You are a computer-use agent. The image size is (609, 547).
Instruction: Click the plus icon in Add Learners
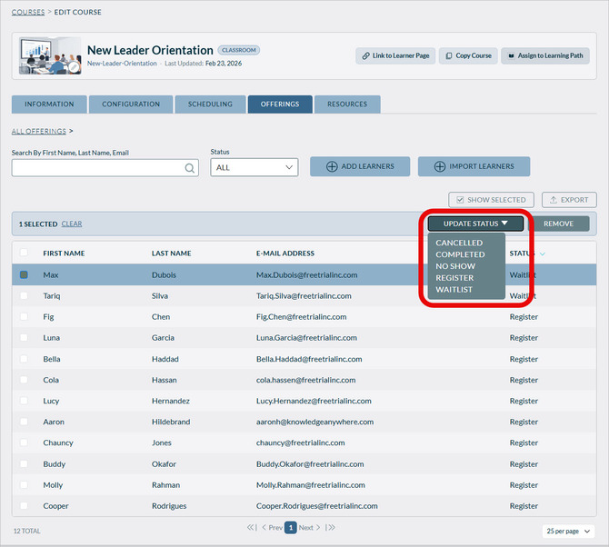pyautogui.click(x=332, y=166)
